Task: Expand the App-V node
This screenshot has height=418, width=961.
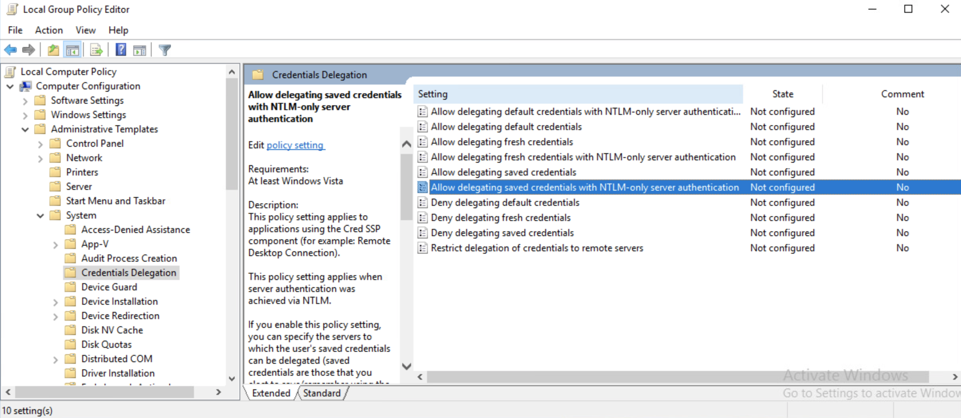Action: click(x=55, y=244)
